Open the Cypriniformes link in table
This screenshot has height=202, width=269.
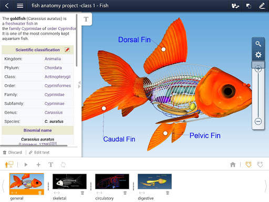[58, 86]
